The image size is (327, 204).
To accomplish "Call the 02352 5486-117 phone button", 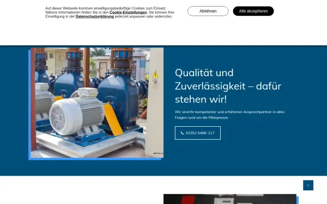I will (x=198, y=133).
